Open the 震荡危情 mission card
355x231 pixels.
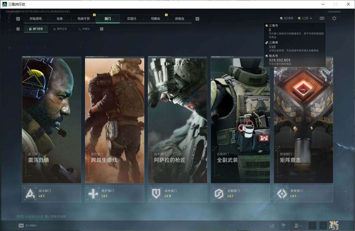[52, 120]
